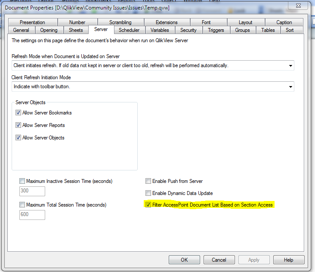Switch to the Triggers tab
The image size is (315, 272).
(216, 30)
